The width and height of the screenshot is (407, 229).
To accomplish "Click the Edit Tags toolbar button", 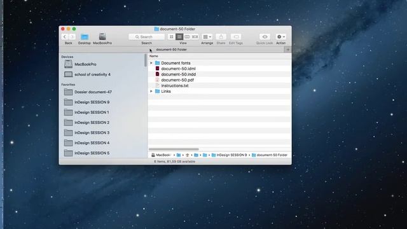I will point(236,37).
